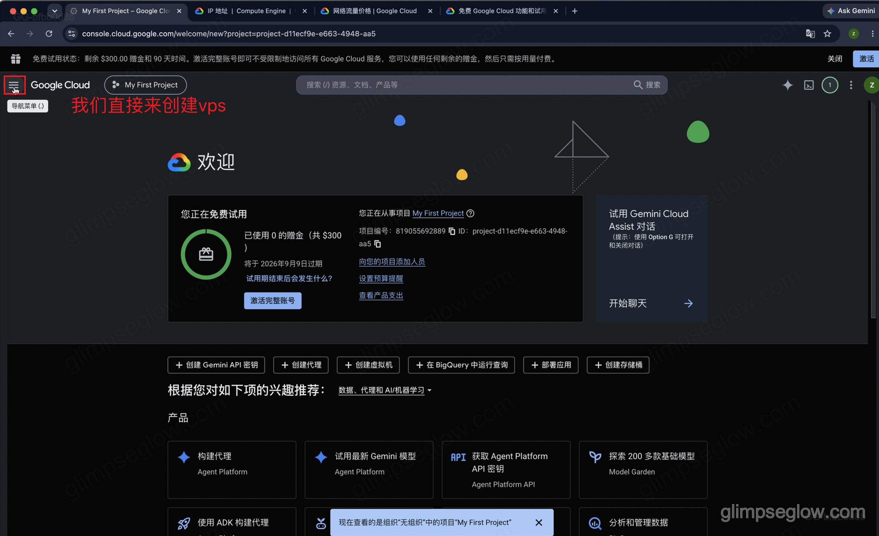Open the navigation menu hamburger icon
Viewport: 879px width, 536px height.
14,85
